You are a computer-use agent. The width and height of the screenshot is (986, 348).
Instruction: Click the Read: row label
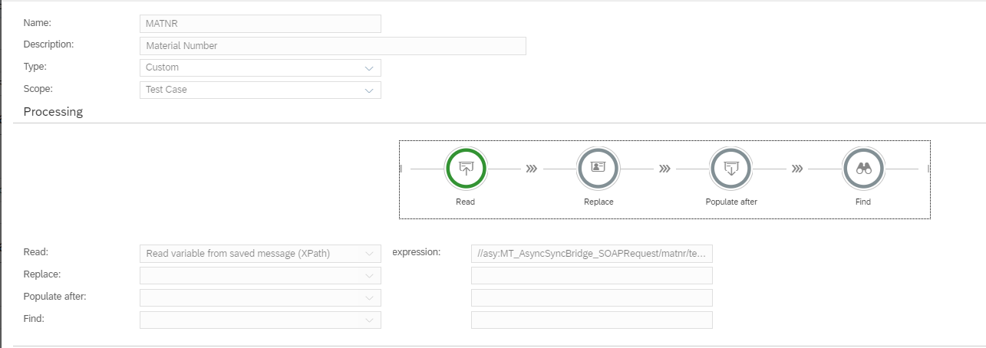[36, 251]
